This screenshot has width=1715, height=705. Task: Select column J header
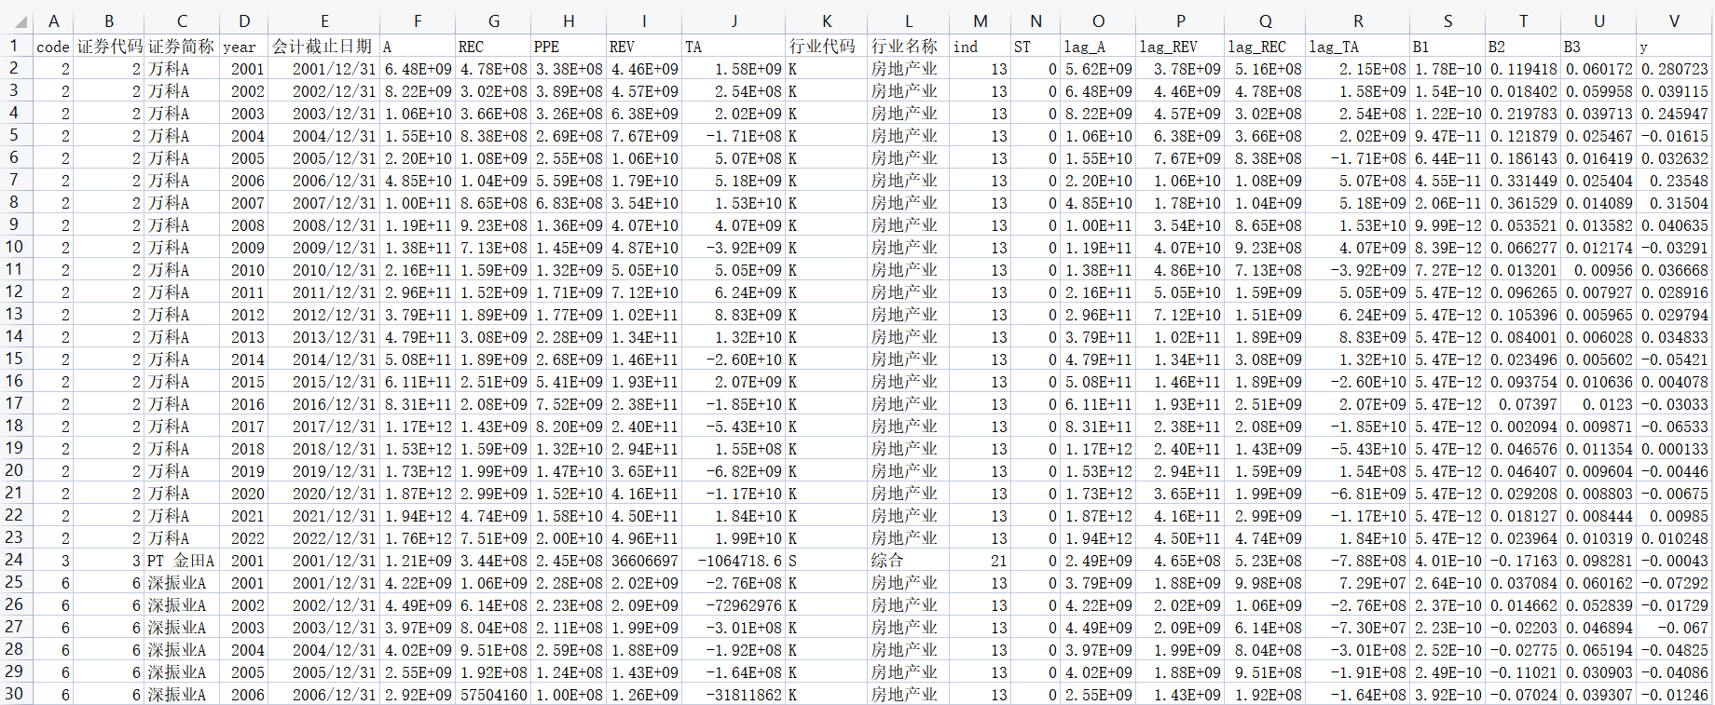click(734, 21)
